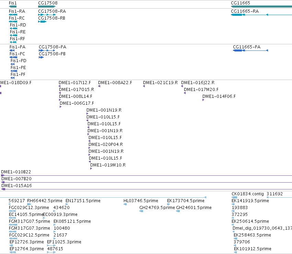Open protein CG11665-PA
Screen dimensions: 292x254
(x=250, y=50)
